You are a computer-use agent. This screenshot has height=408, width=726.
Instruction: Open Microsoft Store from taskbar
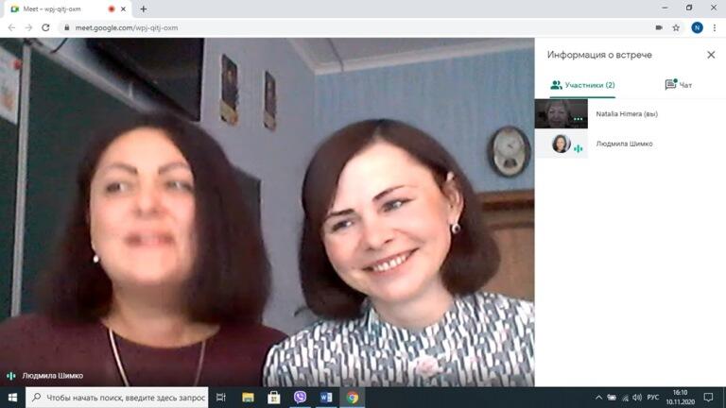point(273,398)
